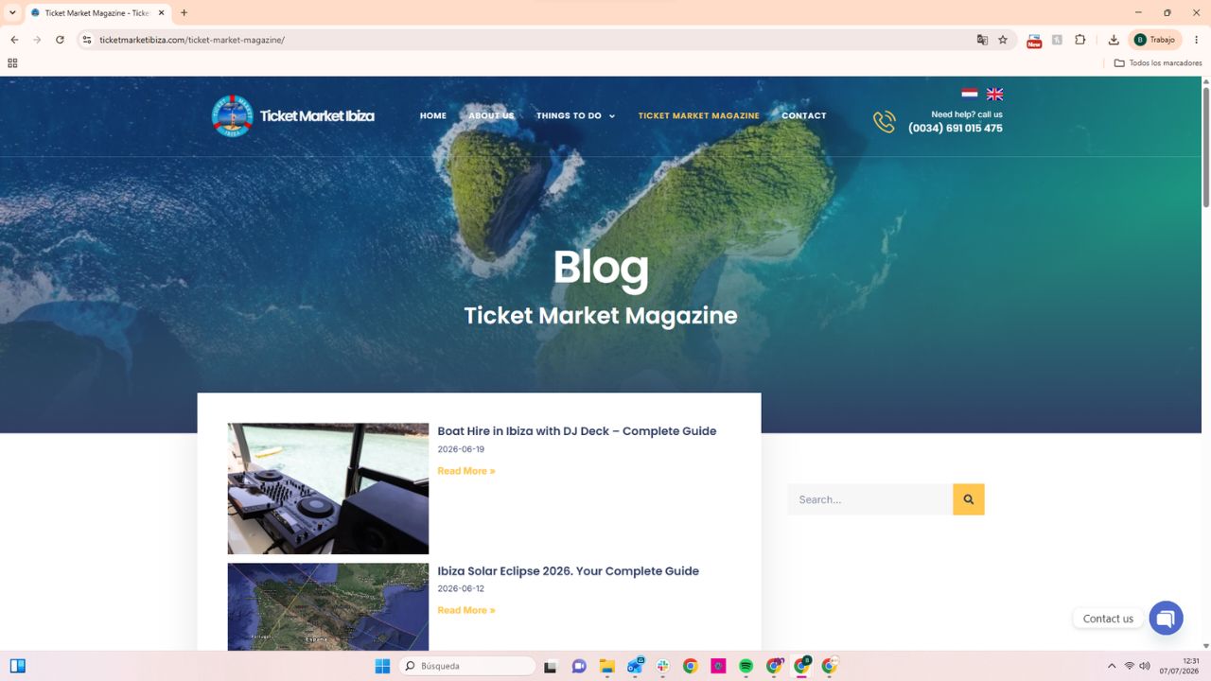Open the About Us page
This screenshot has width=1211, height=681.
click(x=491, y=116)
